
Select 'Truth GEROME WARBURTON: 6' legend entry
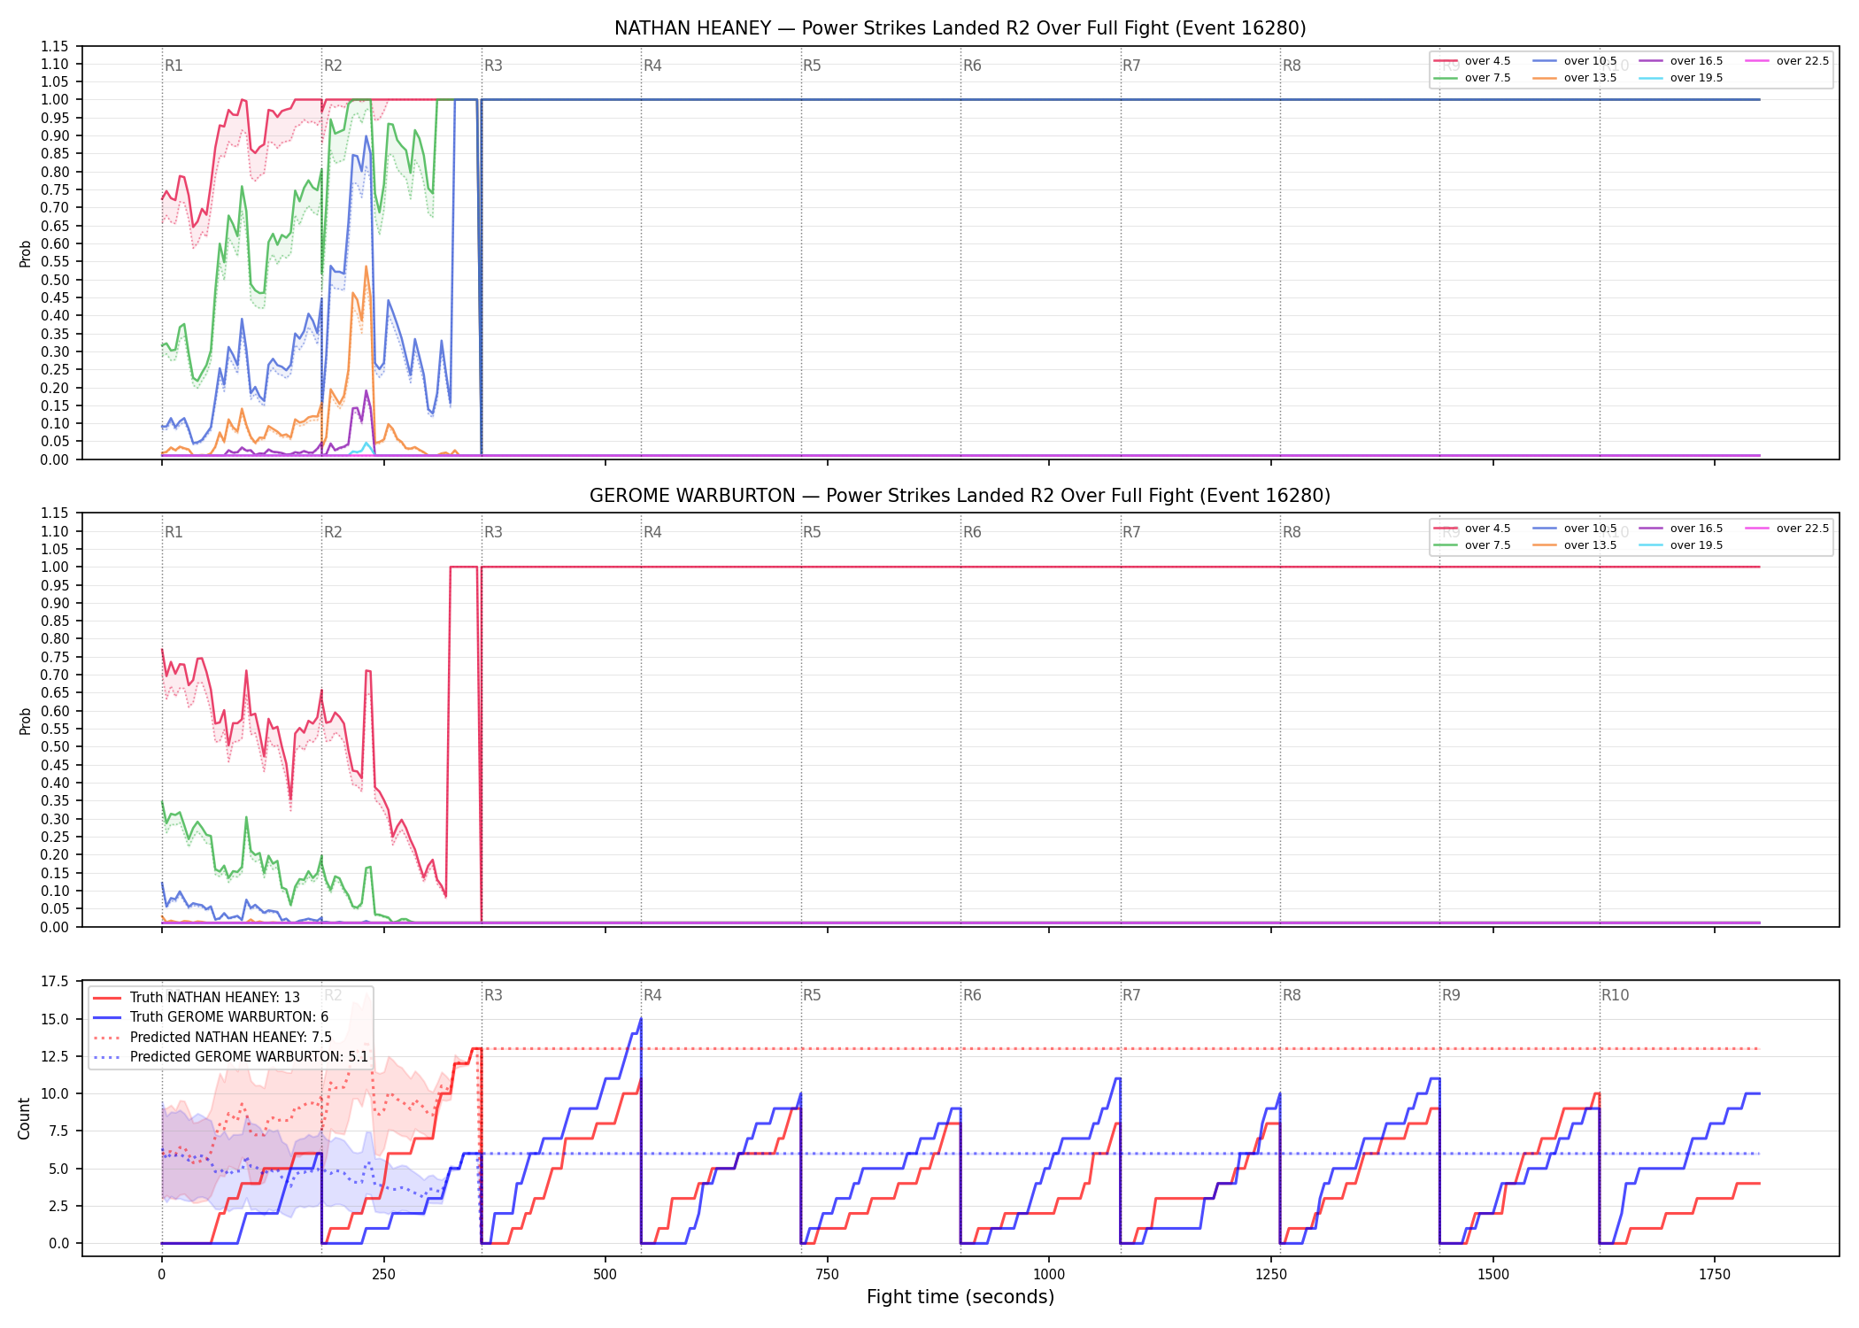pos(211,1017)
